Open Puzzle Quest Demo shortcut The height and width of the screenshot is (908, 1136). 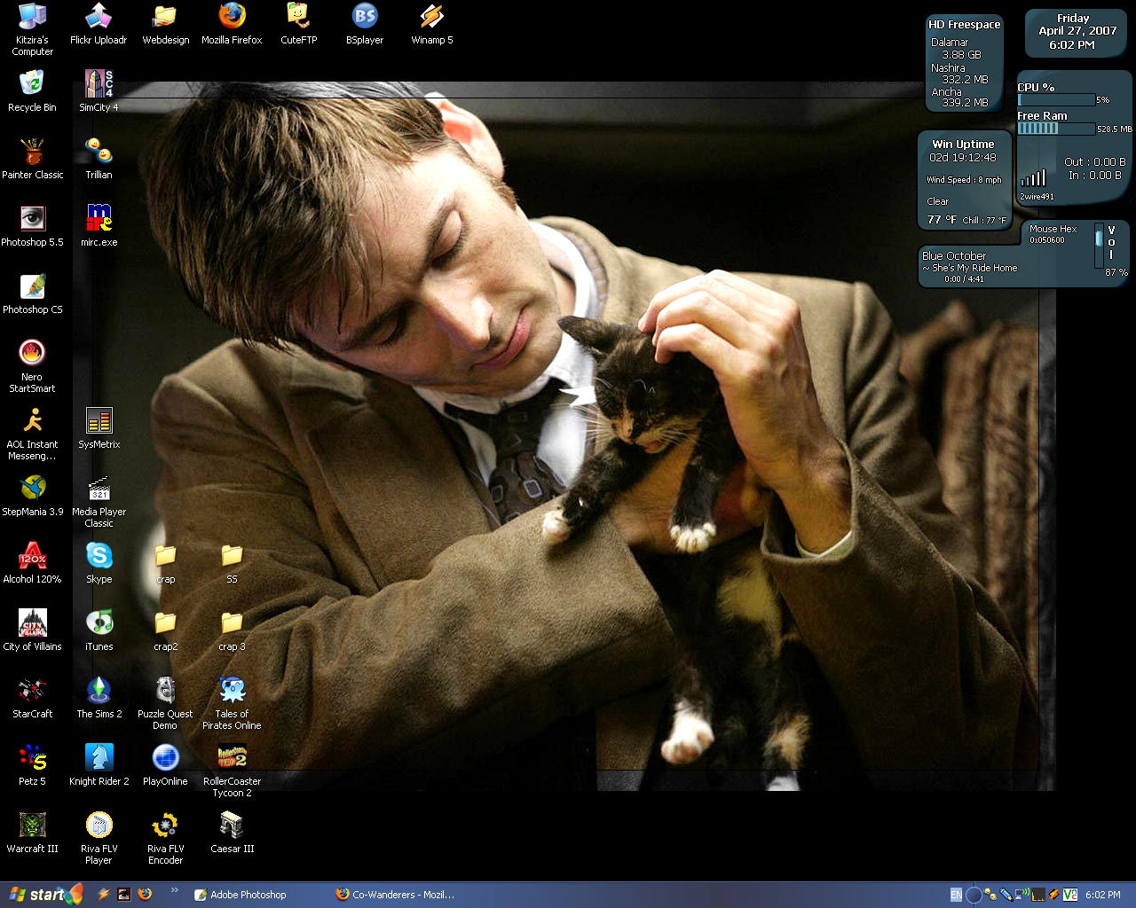[165, 702]
